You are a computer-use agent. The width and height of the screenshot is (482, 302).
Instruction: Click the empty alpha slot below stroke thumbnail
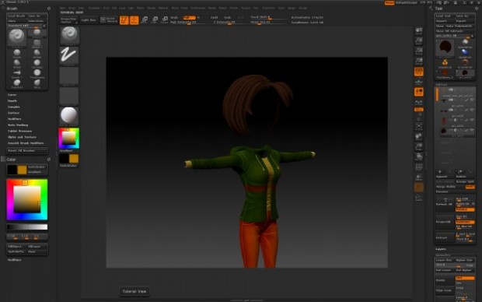pos(69,76)
